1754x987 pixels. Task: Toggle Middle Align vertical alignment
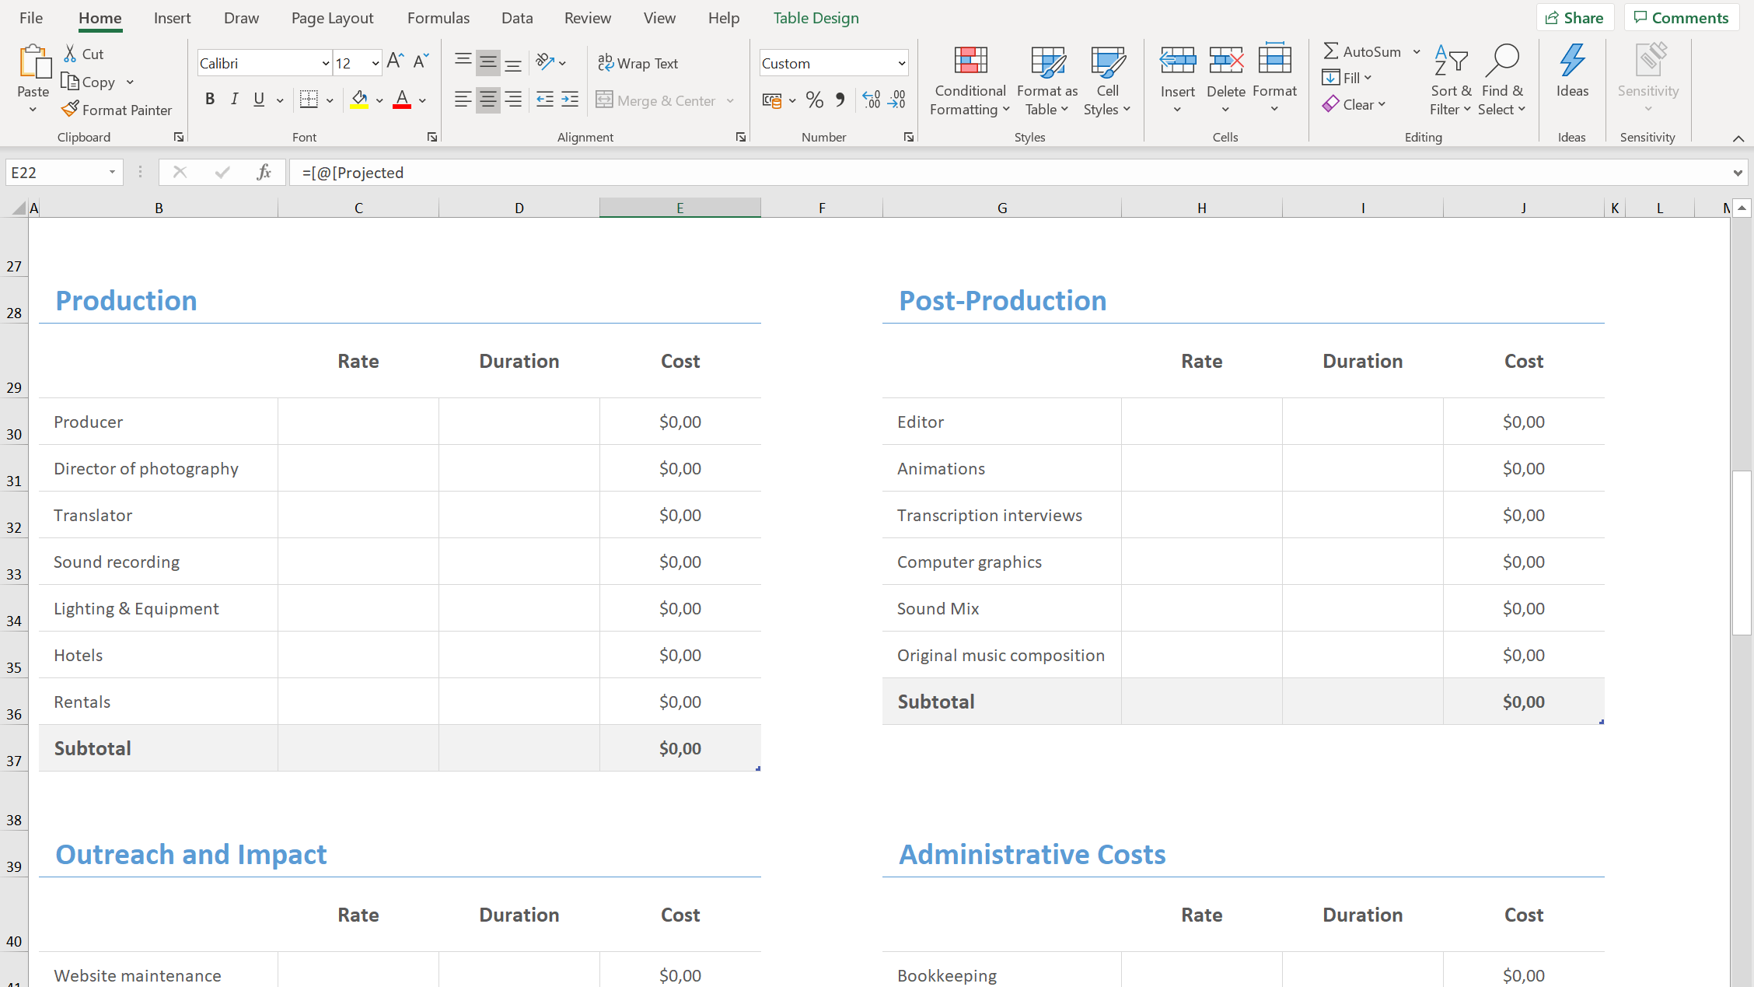click(x=488, y=62)
